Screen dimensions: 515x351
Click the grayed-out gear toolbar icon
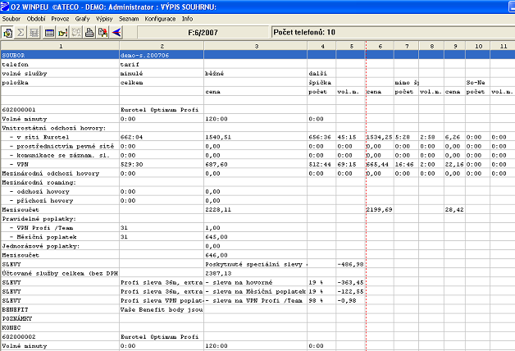(x=76, y=33)
